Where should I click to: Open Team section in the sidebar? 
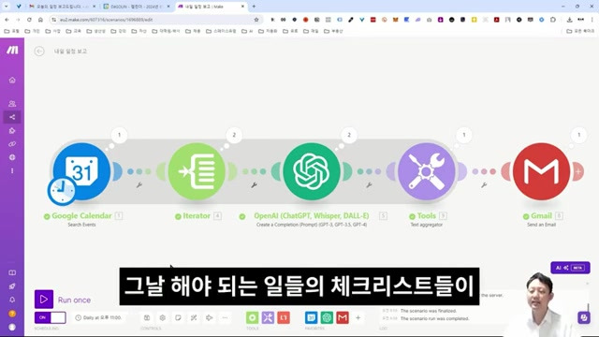point(12,104)
